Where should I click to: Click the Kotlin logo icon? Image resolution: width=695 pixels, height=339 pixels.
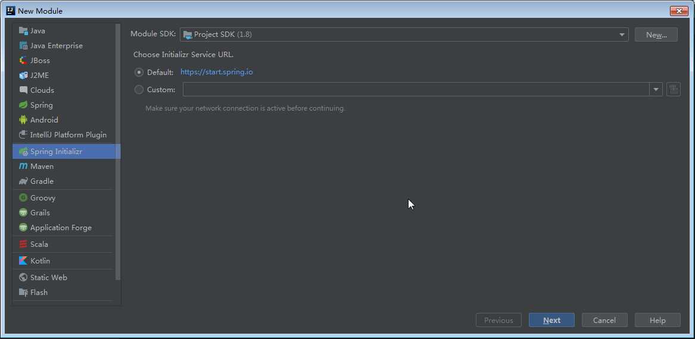(23, 260)
